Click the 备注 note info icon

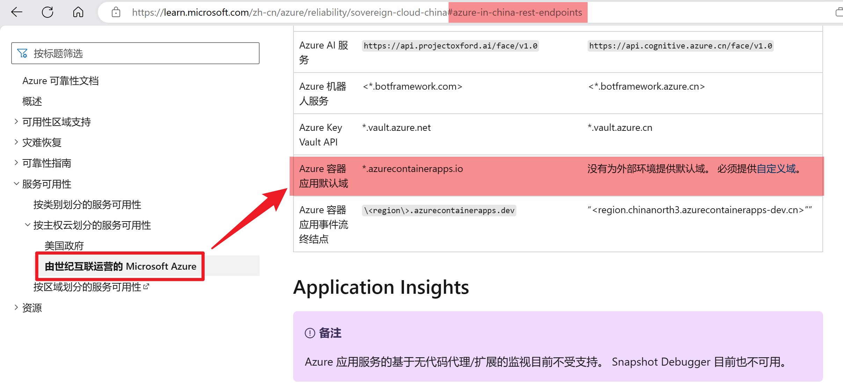pos(310,333)
